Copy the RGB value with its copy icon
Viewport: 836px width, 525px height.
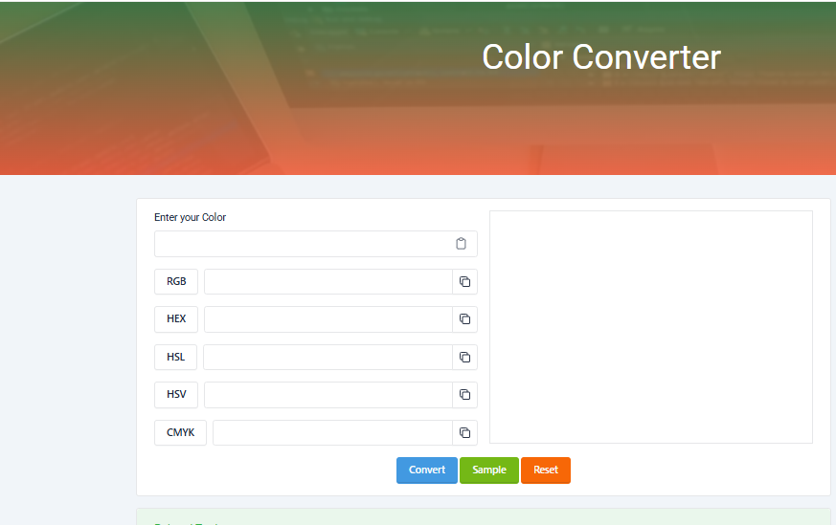[464, 282]
